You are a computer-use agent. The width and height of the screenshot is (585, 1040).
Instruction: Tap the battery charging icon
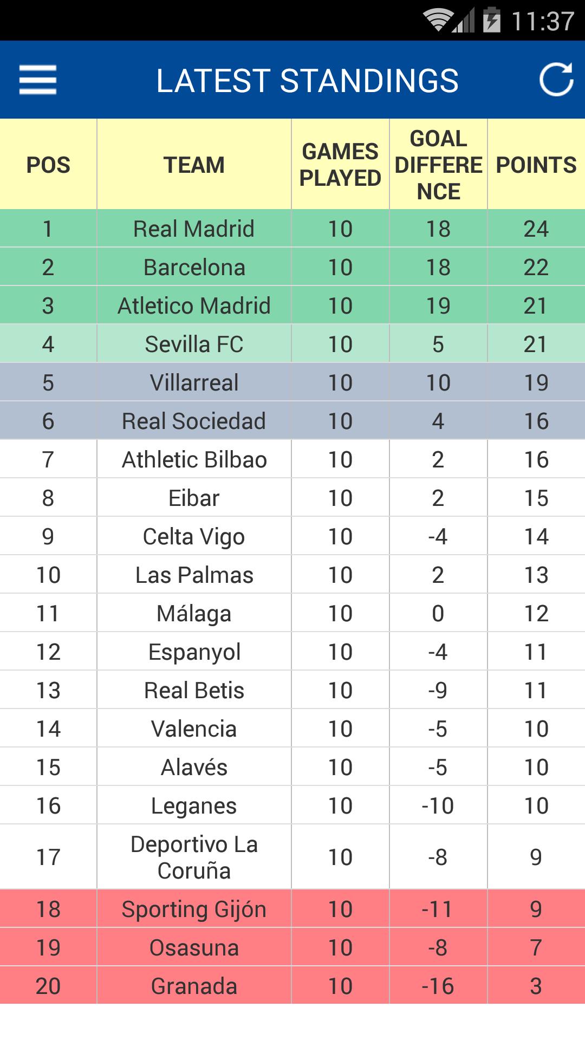pyautogui.click(x=492, y=20)
